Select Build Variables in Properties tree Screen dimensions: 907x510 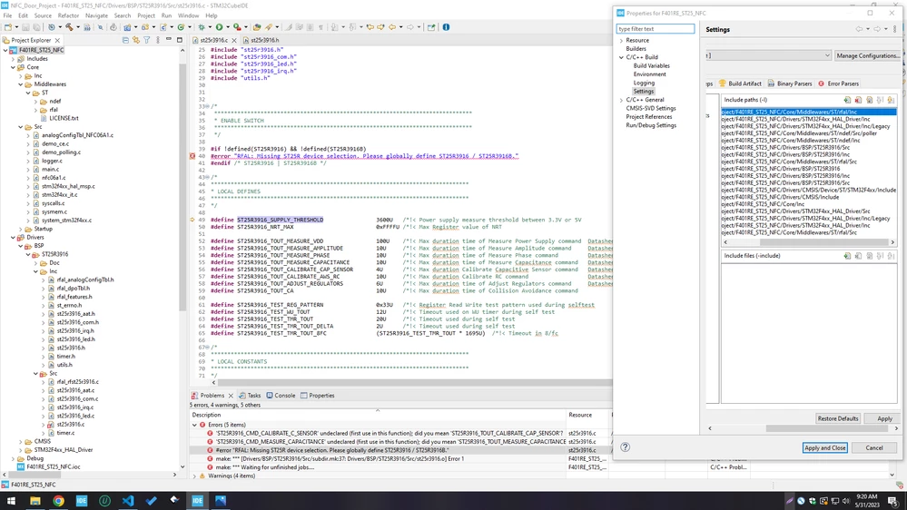(x=651, y=66)
